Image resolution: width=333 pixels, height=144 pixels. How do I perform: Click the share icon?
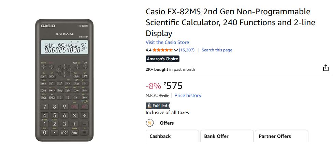tap(325, 68)
